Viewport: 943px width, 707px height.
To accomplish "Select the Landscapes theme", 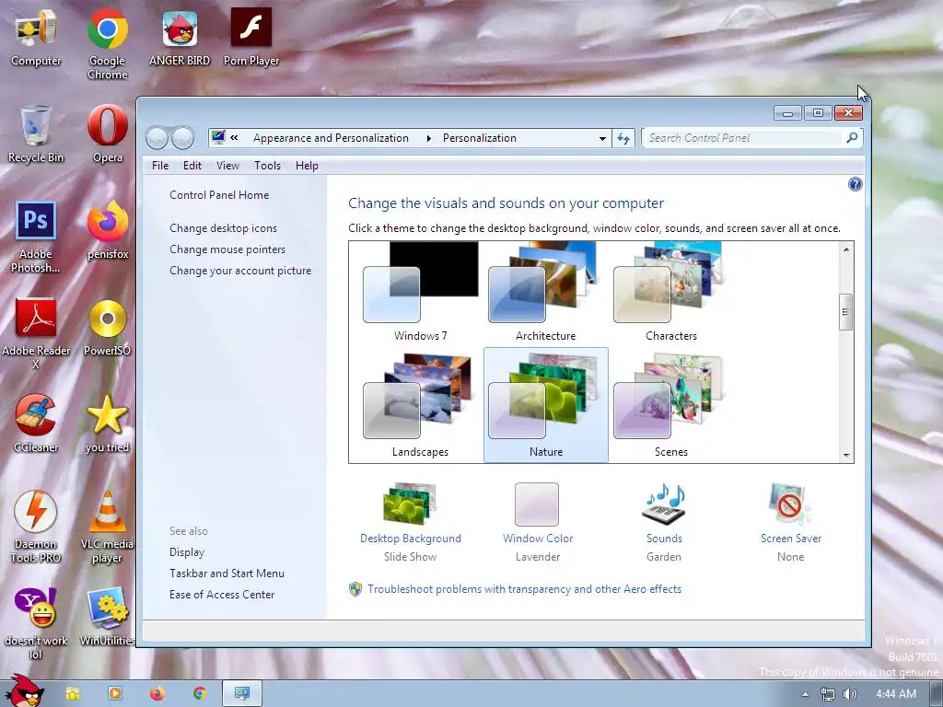I will tap(420, 405).
